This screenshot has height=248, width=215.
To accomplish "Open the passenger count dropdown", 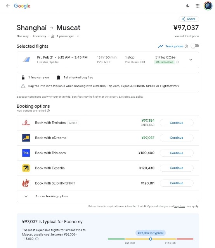I will click(x=78, y=36).
